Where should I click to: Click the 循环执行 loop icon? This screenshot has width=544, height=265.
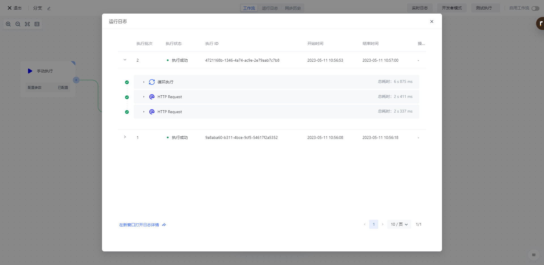[x=152, y=82]
